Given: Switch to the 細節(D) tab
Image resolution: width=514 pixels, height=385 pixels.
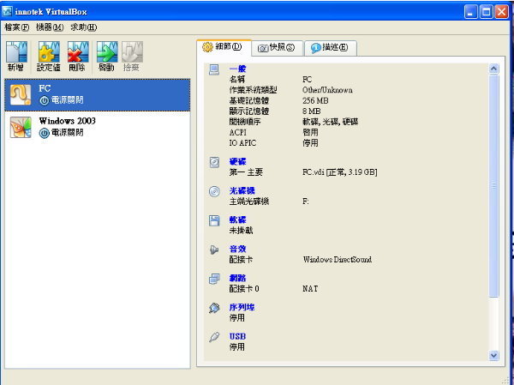Looking at the screenshot, I should (x=224, y=47).
